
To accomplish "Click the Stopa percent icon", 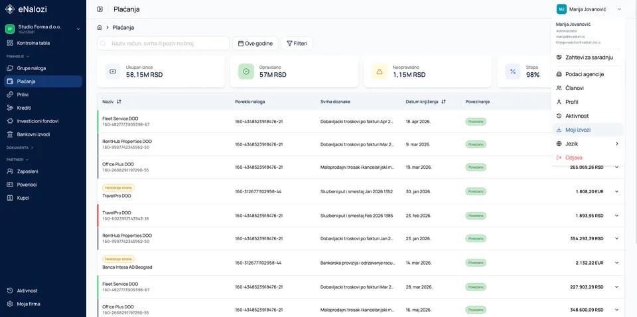I will tap(513, 71).
